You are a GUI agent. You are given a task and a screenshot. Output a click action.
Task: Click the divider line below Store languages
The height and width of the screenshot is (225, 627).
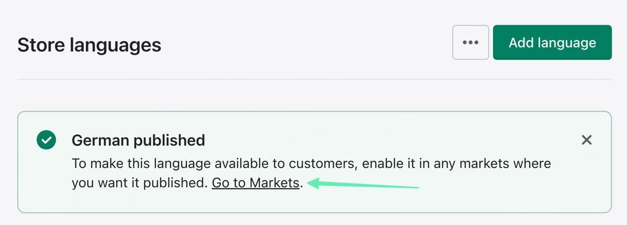coord(314,80)
